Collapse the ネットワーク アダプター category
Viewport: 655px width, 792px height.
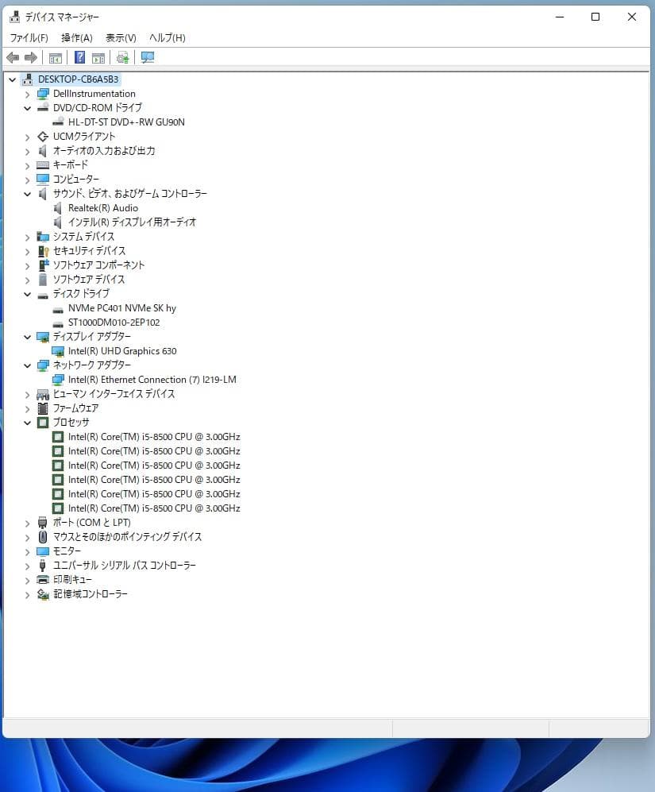tap(28, 365)
